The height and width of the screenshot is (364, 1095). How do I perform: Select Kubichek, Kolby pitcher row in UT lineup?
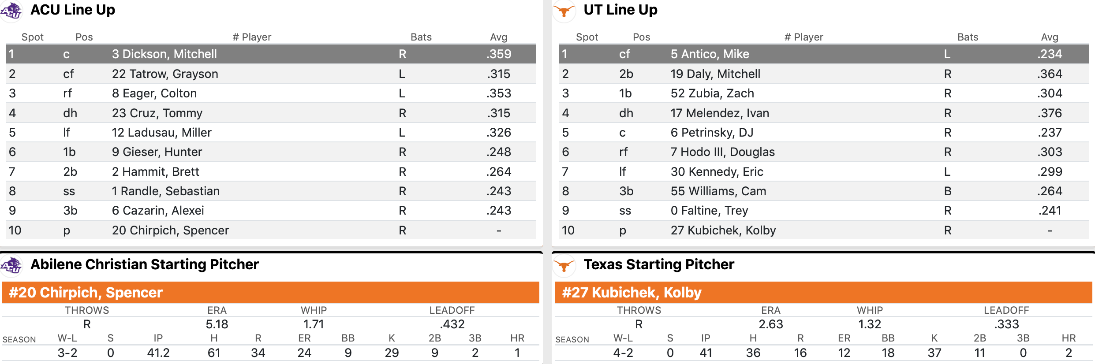(723, 230)
